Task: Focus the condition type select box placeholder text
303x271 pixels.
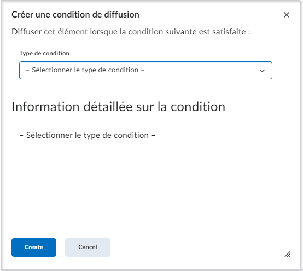Action: pos(85,70)
